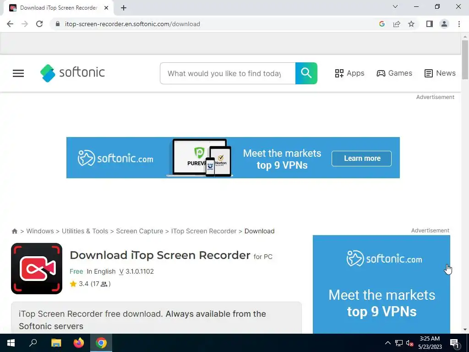Click the Softonic logo
The width and height of the screenshot is (469, 352).
click(72, 73)
